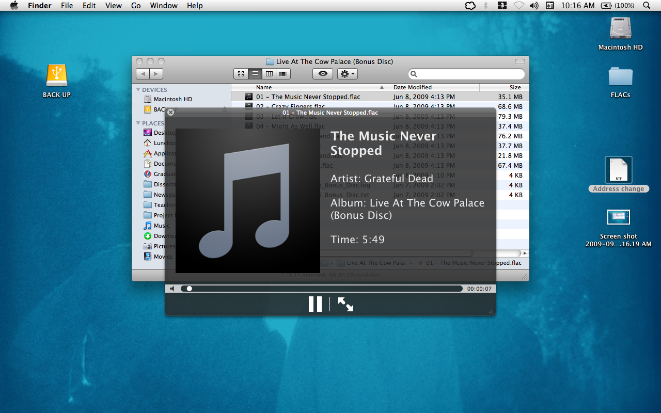Open home folder icon in sidebar

(148, 143)
